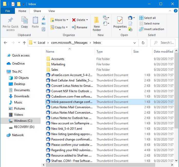Open the File tab
Image resolution: width=179 pixels, height=167 pixels.
tap(8, 11)
